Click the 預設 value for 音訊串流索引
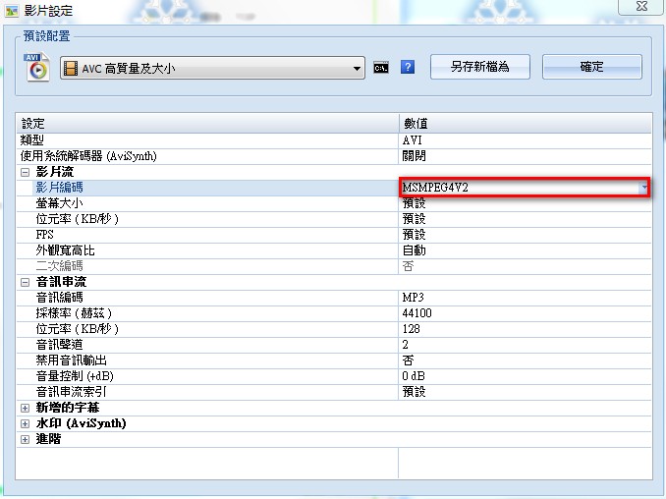Image resolution: width=666 pixels, height=499 pixels. [x=415, y=392]
